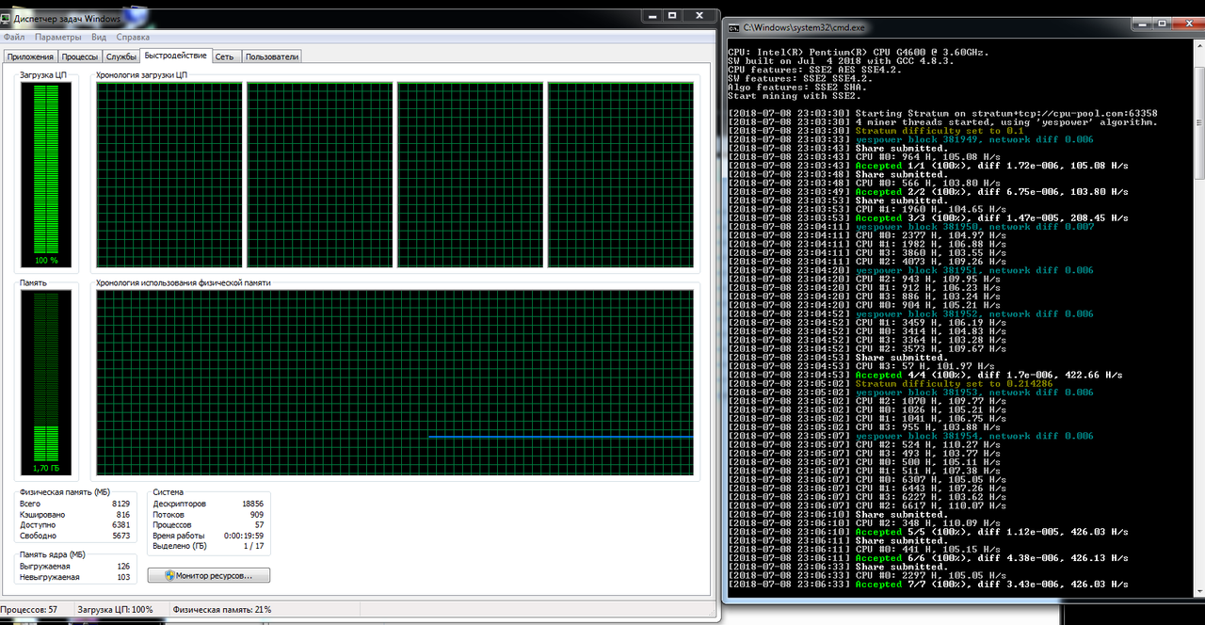Minimize the Task Manager window
Screen dimensions: 1205x625
pos(651,16)
